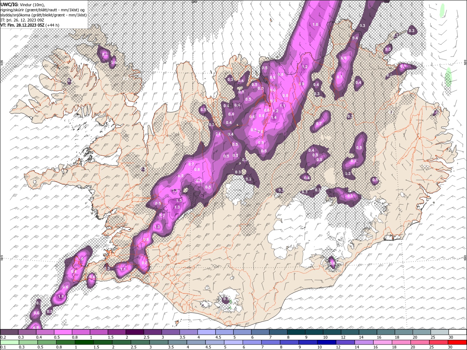Select the rain scale swatch starting at 2
Viewport: 467px width, 350px height.
point(121,342)
